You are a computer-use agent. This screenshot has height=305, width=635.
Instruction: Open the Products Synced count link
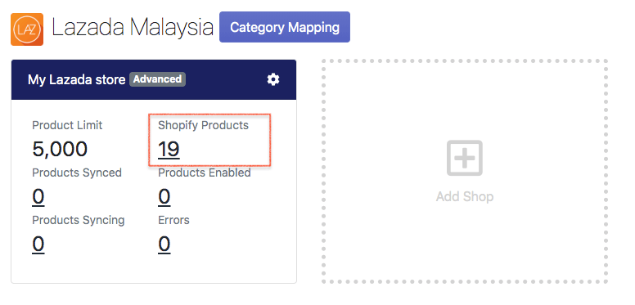click(x=38, y=196)
